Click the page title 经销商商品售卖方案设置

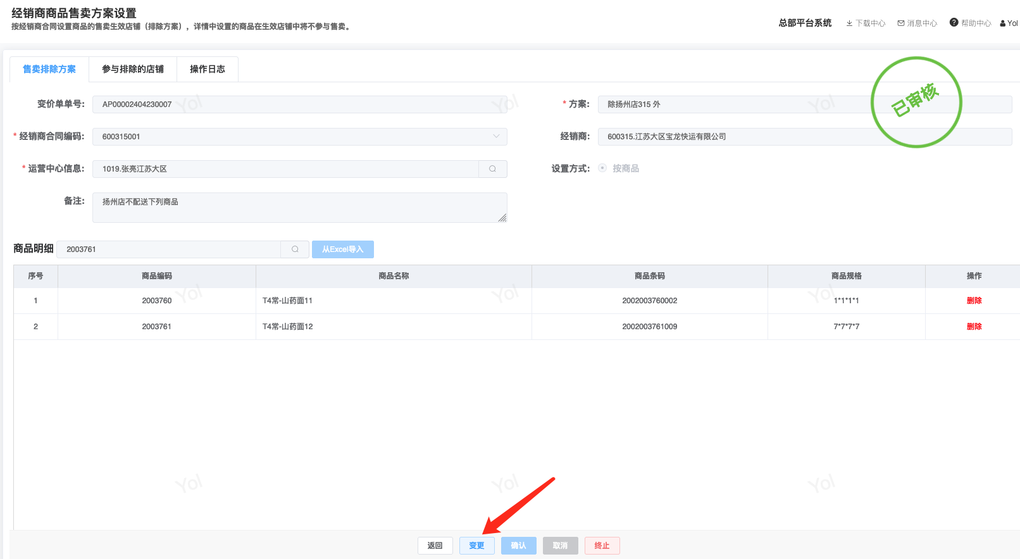click(x=74, y=13)
